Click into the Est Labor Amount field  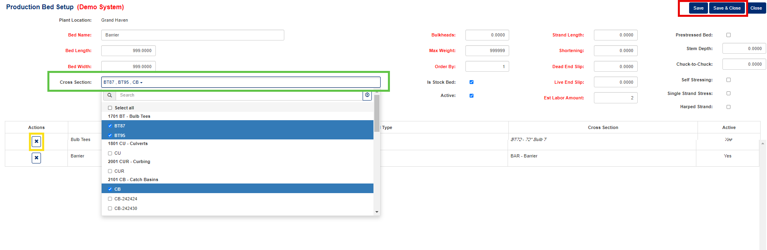coord(616,98)
